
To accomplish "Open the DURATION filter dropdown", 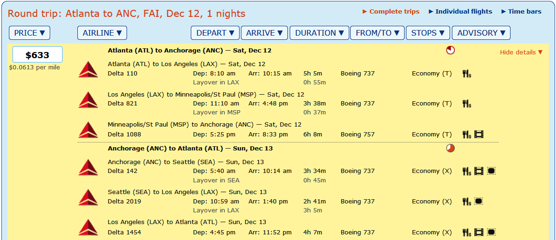I will [319, 33].
